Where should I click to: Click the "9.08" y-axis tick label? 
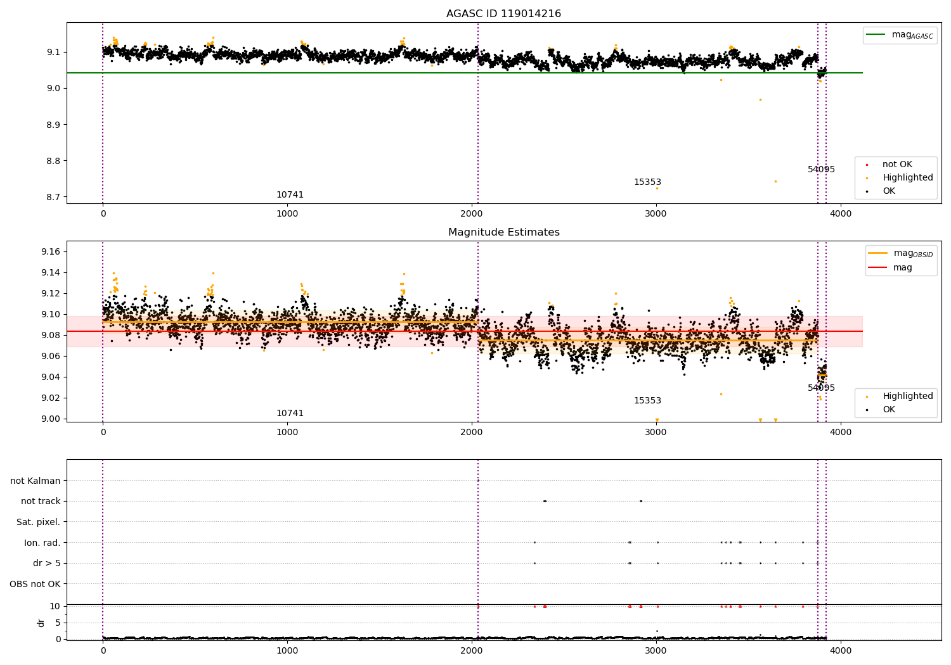coord(51,336)
